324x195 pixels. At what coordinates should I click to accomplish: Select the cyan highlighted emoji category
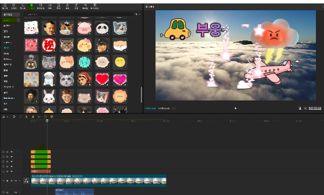[x=6, y=48]
